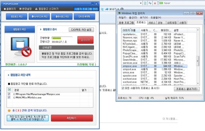Viewport: 205px width, 131px height.
Task: Switch to 서비스 tab
Action: pos(152,23)
